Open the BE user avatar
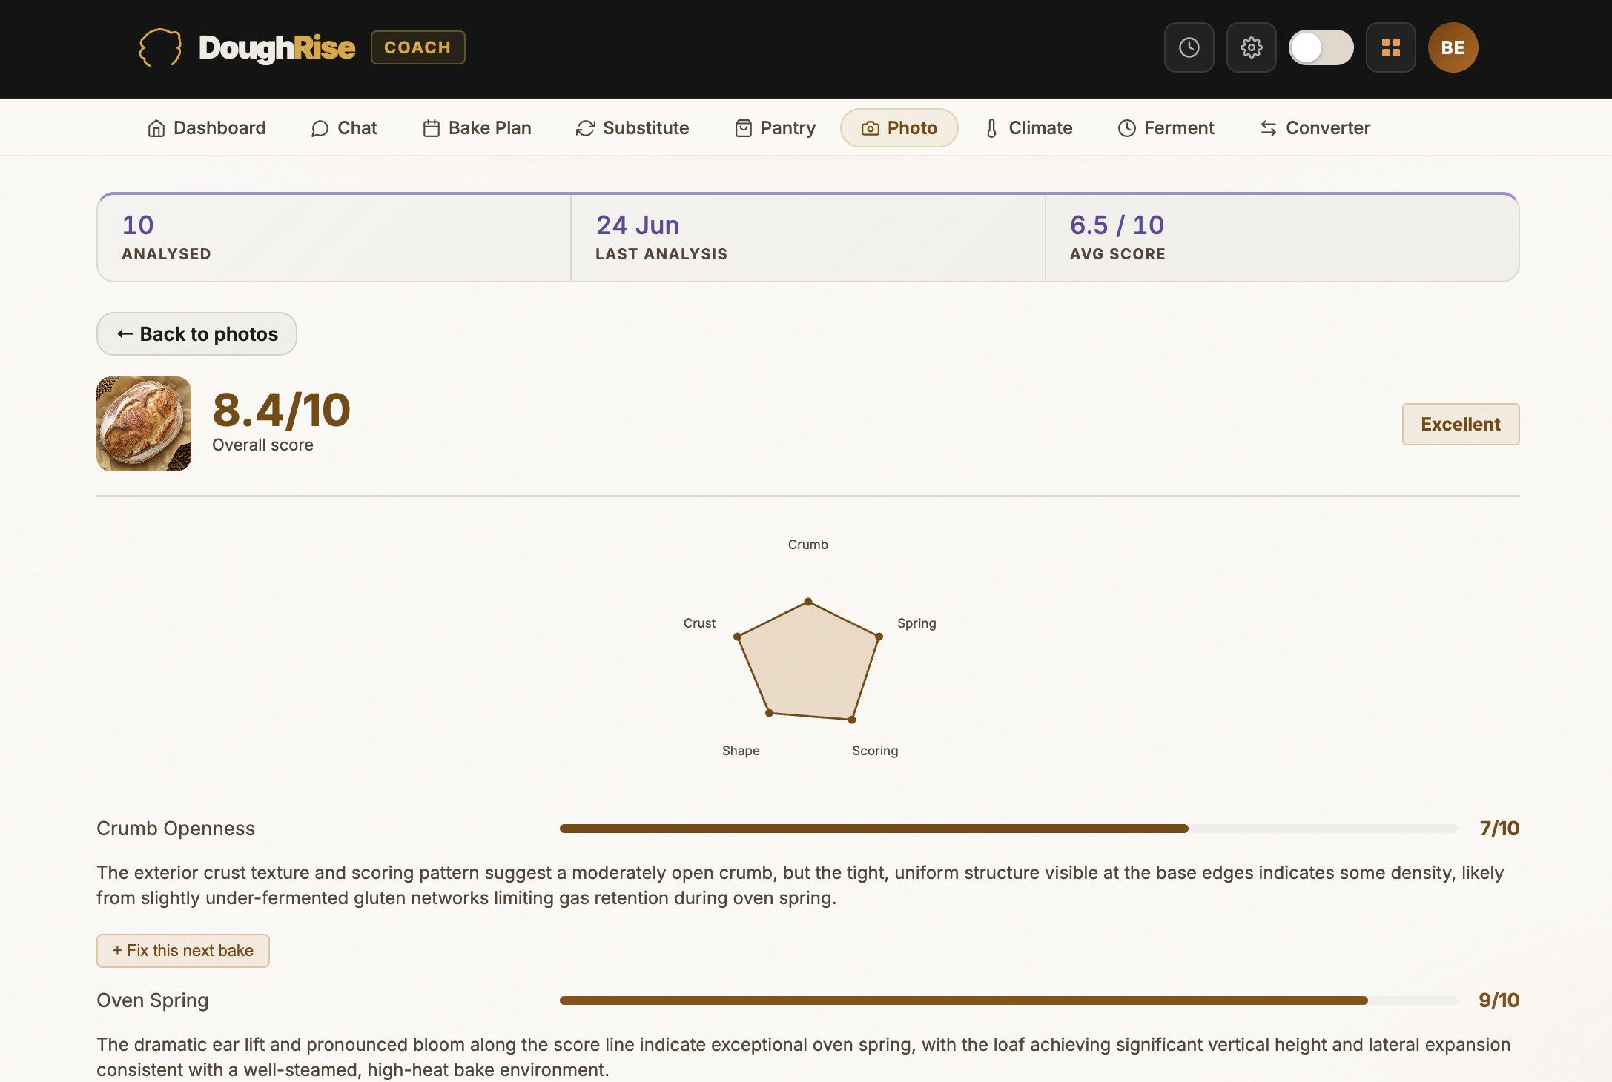Viewport: 1612px width, 1082px height. pos(1453,47)
